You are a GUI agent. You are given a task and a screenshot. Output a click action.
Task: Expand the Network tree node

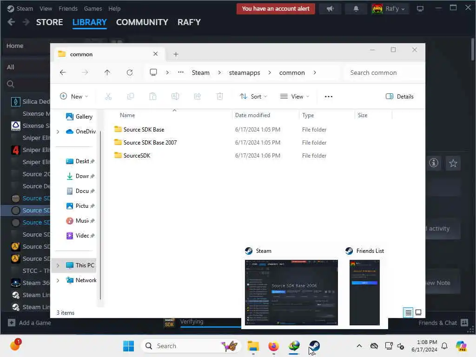(x=58, y=280)
